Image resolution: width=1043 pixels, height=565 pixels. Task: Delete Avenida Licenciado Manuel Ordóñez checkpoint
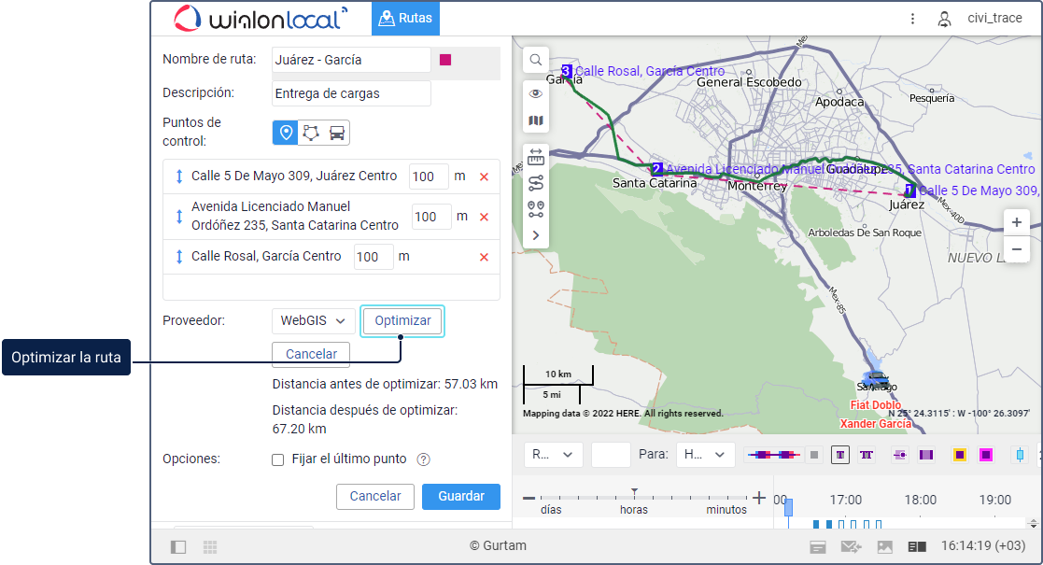[485, 217]
